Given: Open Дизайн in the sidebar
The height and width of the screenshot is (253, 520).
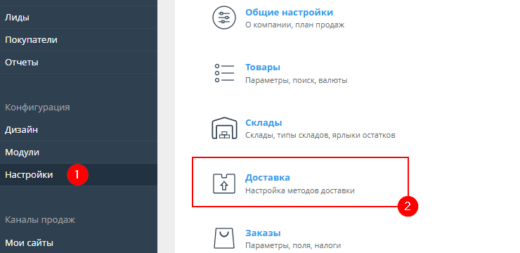Looking at the screenshot, I should (79, 129).
